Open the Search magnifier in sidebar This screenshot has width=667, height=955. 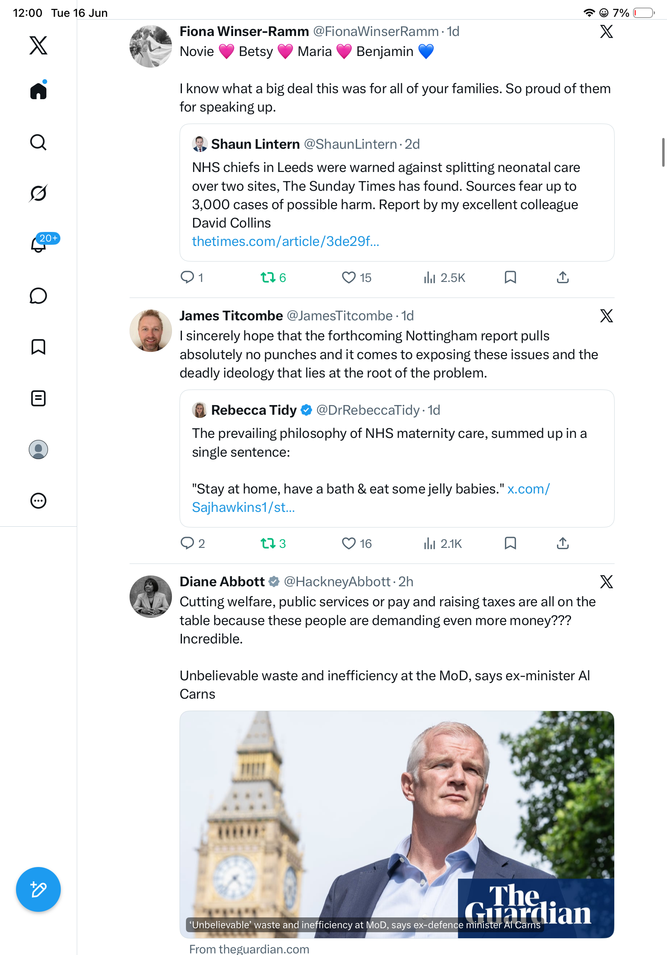(x=38, y=142)
